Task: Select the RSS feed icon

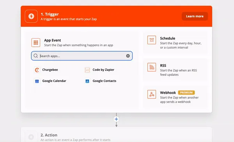Action: [152, 67]
